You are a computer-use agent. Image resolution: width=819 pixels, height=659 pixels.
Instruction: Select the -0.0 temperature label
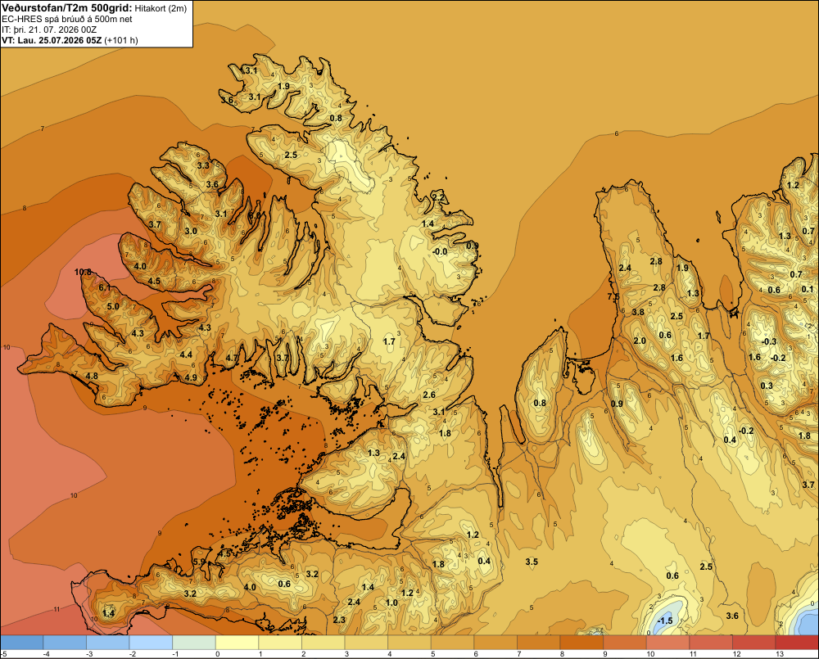[x=440, y=251]
